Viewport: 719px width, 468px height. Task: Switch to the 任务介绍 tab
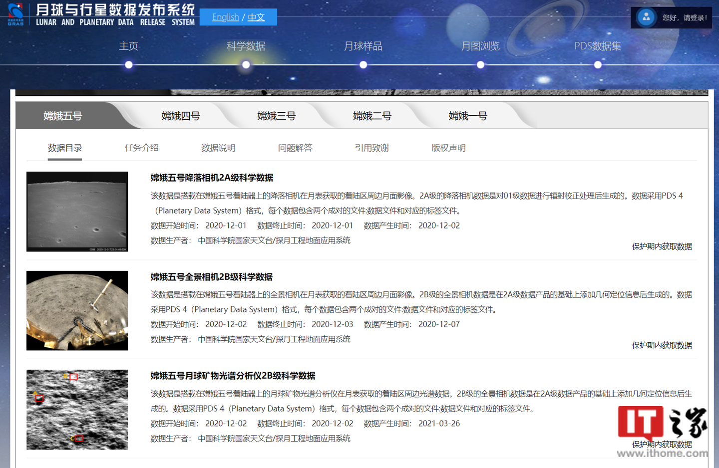(x=142, y=147)
